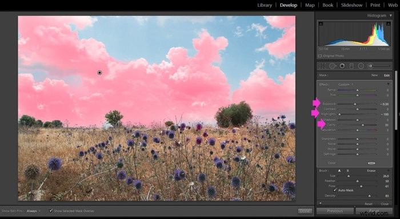Open the Slideshow module
This screenshot has height=219, width=400.
tap(351, 5)
